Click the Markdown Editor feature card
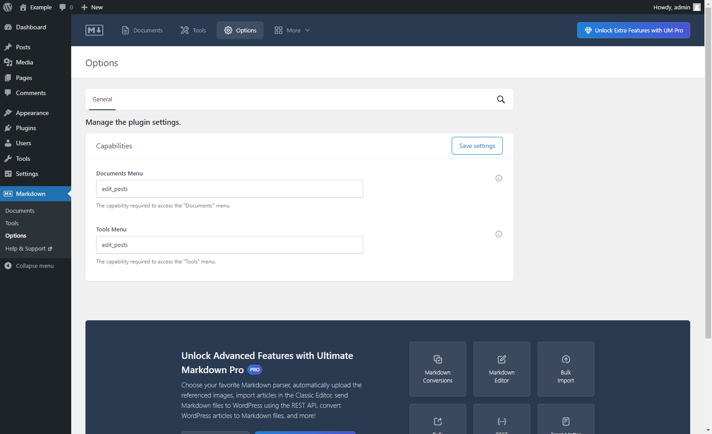 click(x=502, y=369)
